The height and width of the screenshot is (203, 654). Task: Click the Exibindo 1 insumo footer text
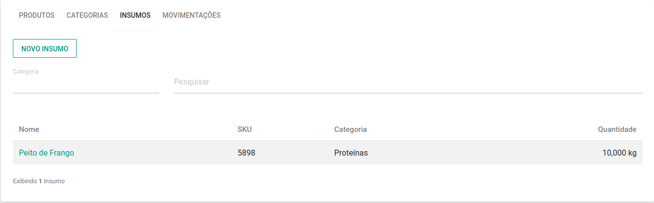pyautogui.click(x=39, y=181)
